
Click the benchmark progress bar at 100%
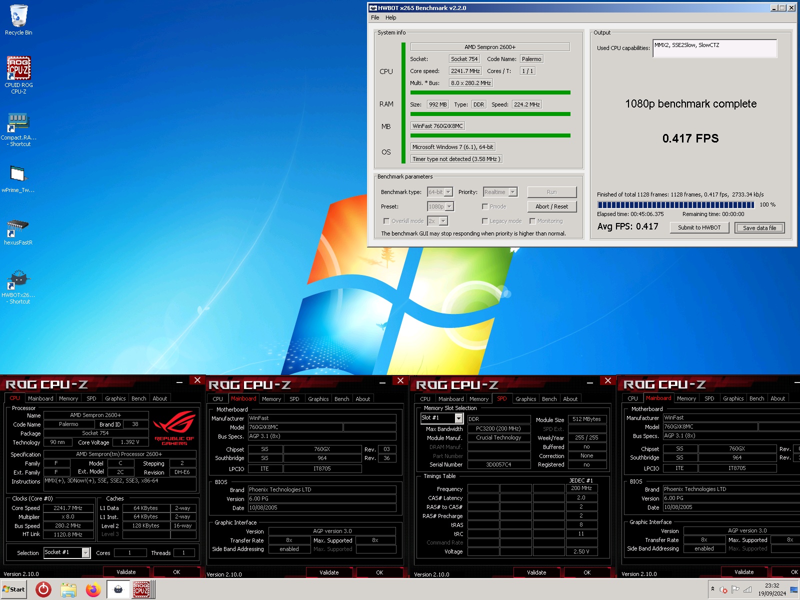pyautogui.click(x=675, y=205)
